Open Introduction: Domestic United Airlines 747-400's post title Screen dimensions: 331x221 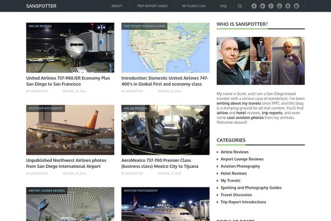(164, 81)
